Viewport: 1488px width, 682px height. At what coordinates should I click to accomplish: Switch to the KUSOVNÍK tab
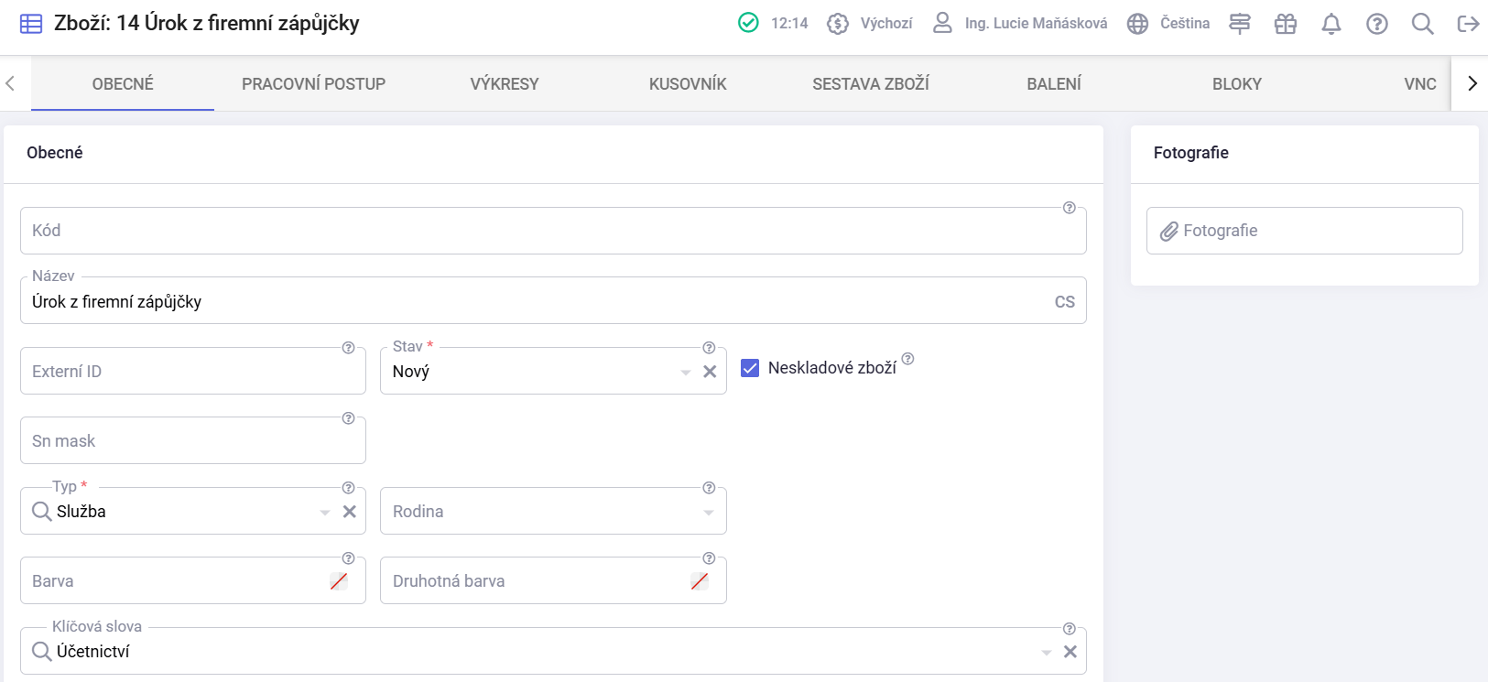[x=688, y=84]
